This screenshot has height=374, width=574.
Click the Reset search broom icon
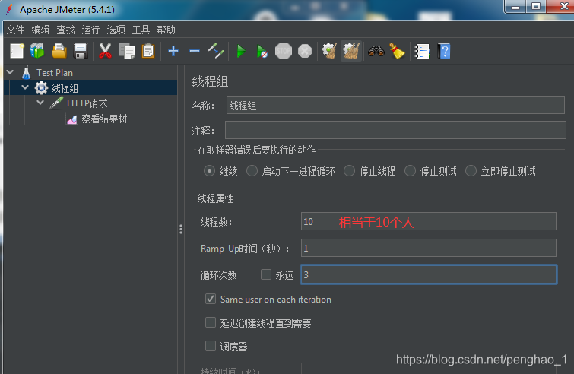tap(397, 51)
